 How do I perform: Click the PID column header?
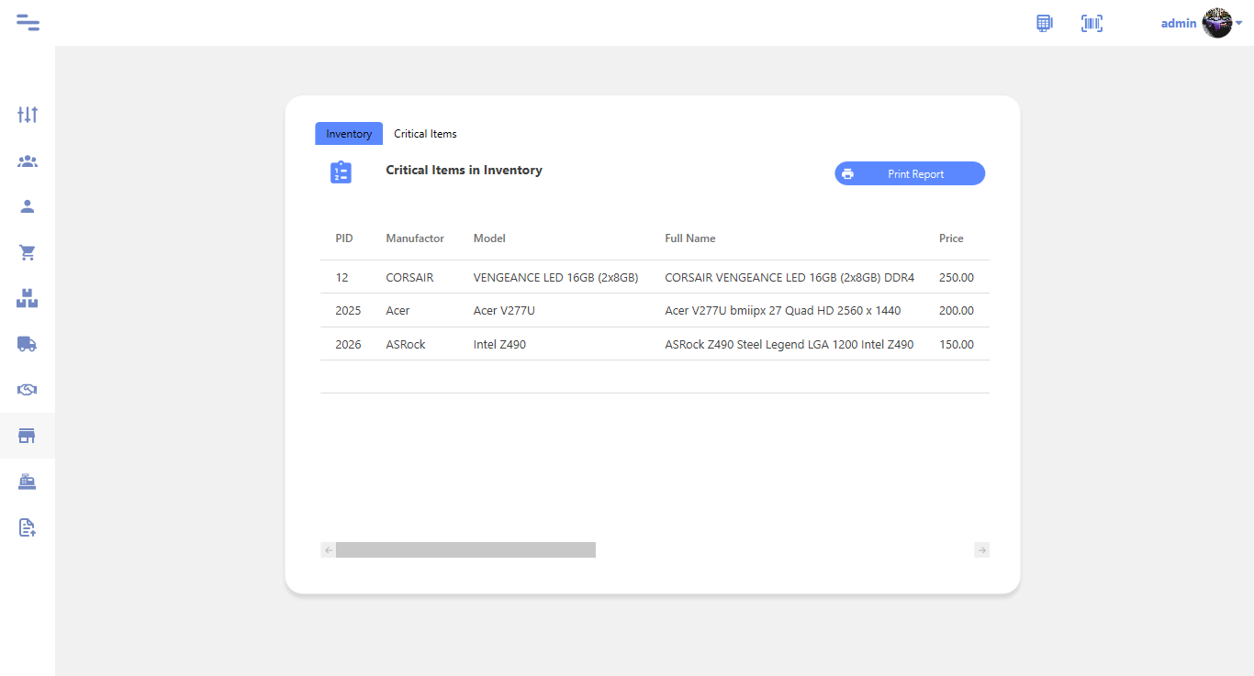(344, 238)
